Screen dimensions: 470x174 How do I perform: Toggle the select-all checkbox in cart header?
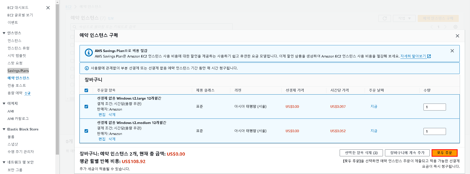[x=86, y=90]
